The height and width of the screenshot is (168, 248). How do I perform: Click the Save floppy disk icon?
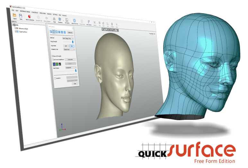[x=21, y=16]
